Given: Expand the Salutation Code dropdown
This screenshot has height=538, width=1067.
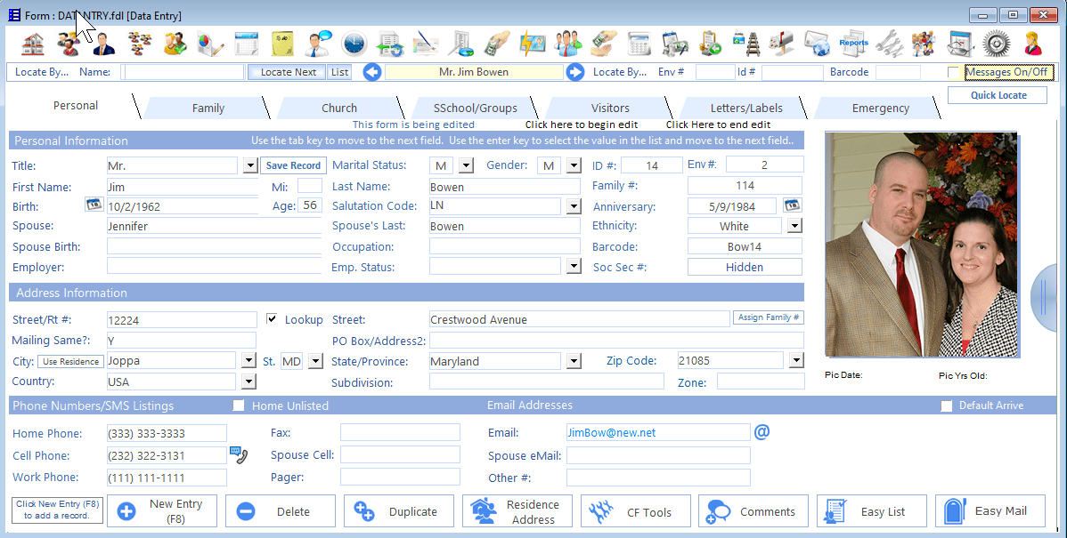Looking at the screenshot, I should click(574, 205).
